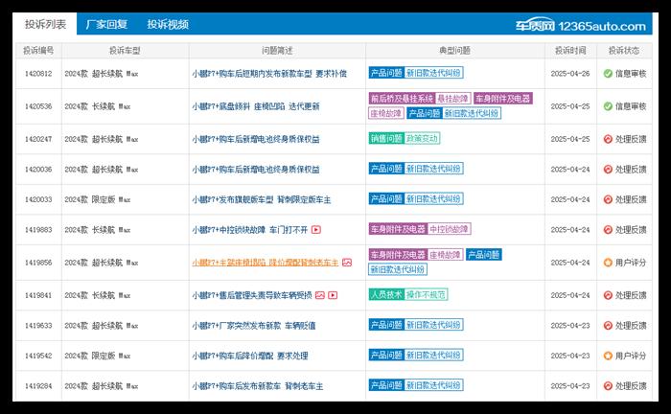Image resolution: width=671 pixels, height=414 pixels.
Task: Open the 厂家回复 tab
Action: pos(106,24)
